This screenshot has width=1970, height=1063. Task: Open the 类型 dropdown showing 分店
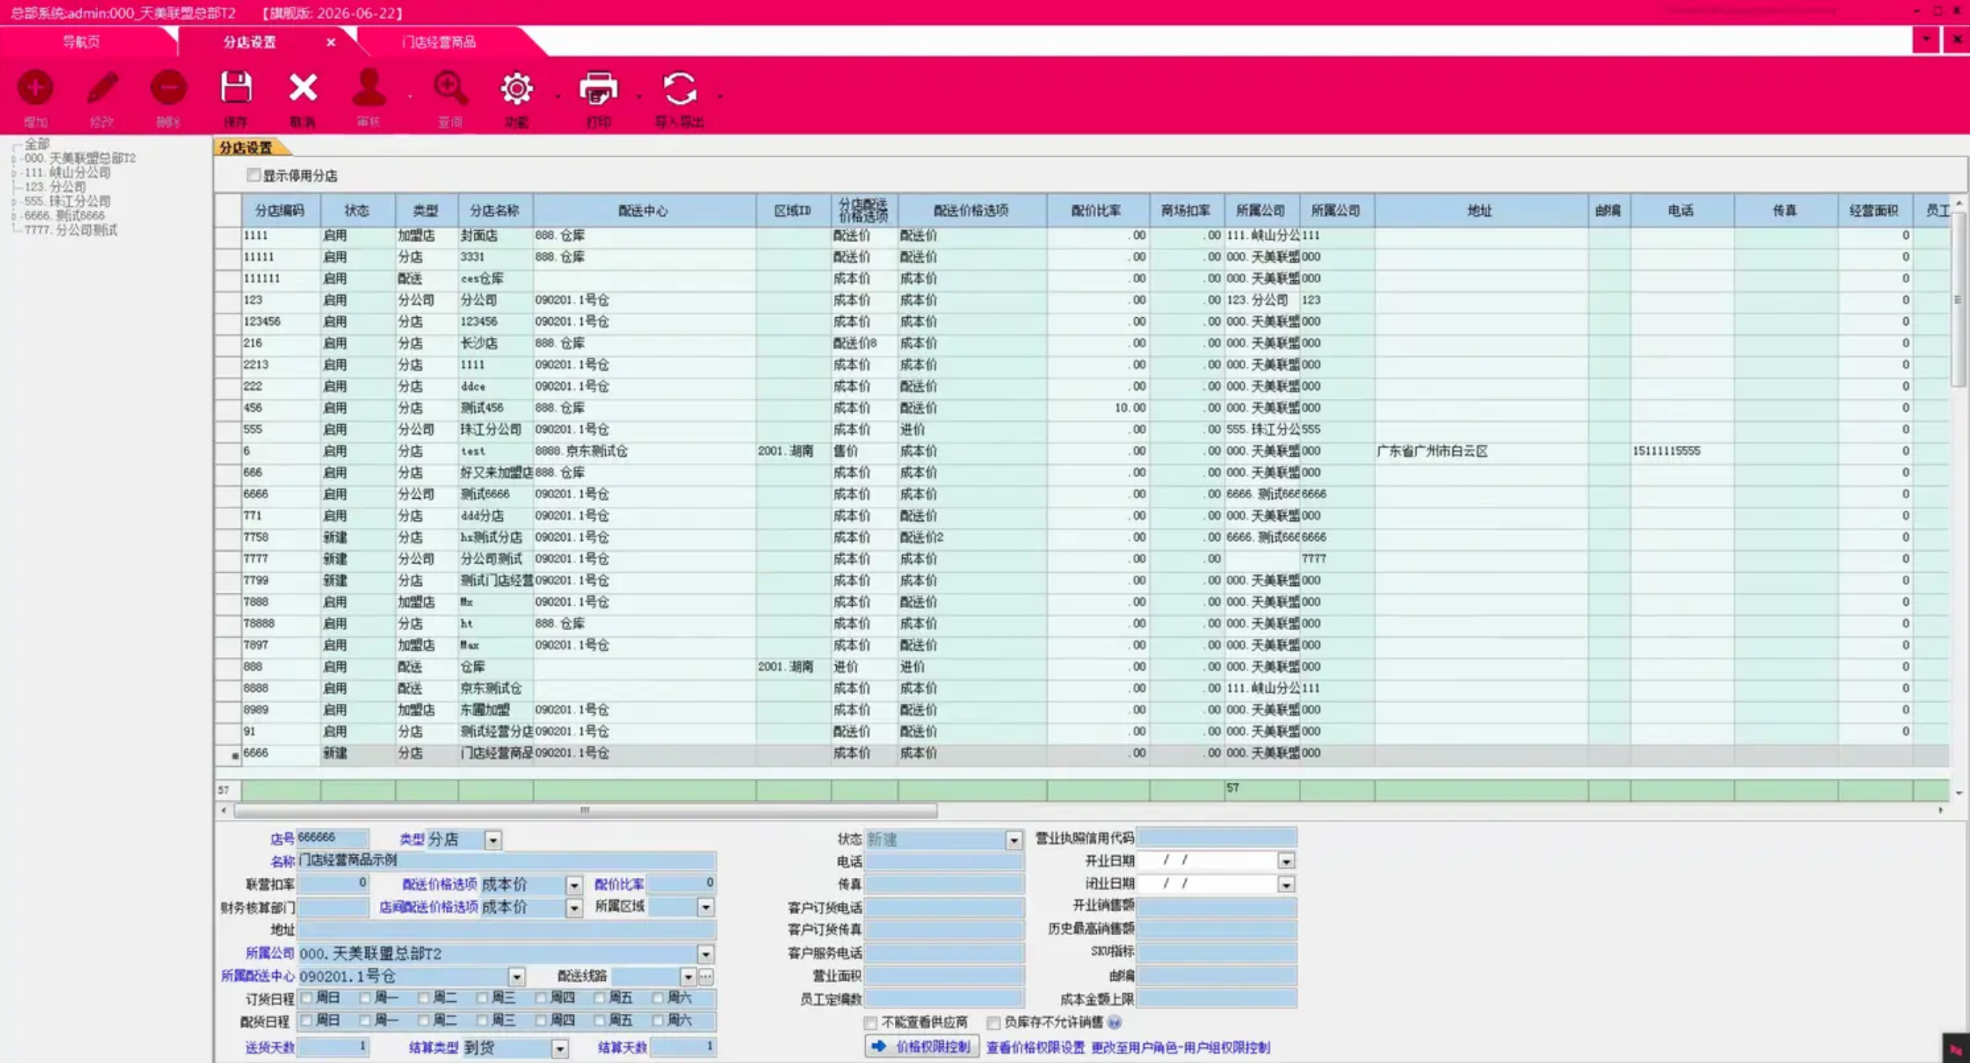click(492, 840)
